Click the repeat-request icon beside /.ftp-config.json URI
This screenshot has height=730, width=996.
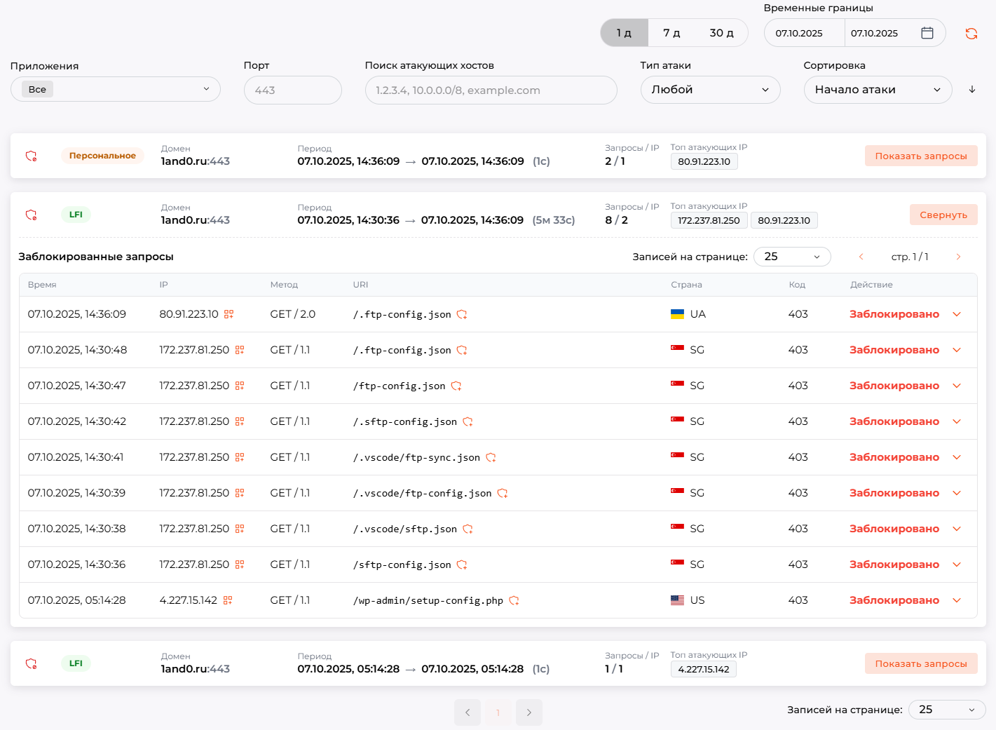tap(461, 315)
